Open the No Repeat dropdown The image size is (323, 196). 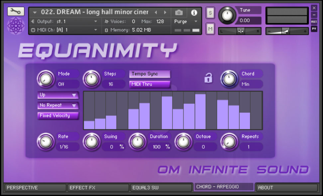58,105
